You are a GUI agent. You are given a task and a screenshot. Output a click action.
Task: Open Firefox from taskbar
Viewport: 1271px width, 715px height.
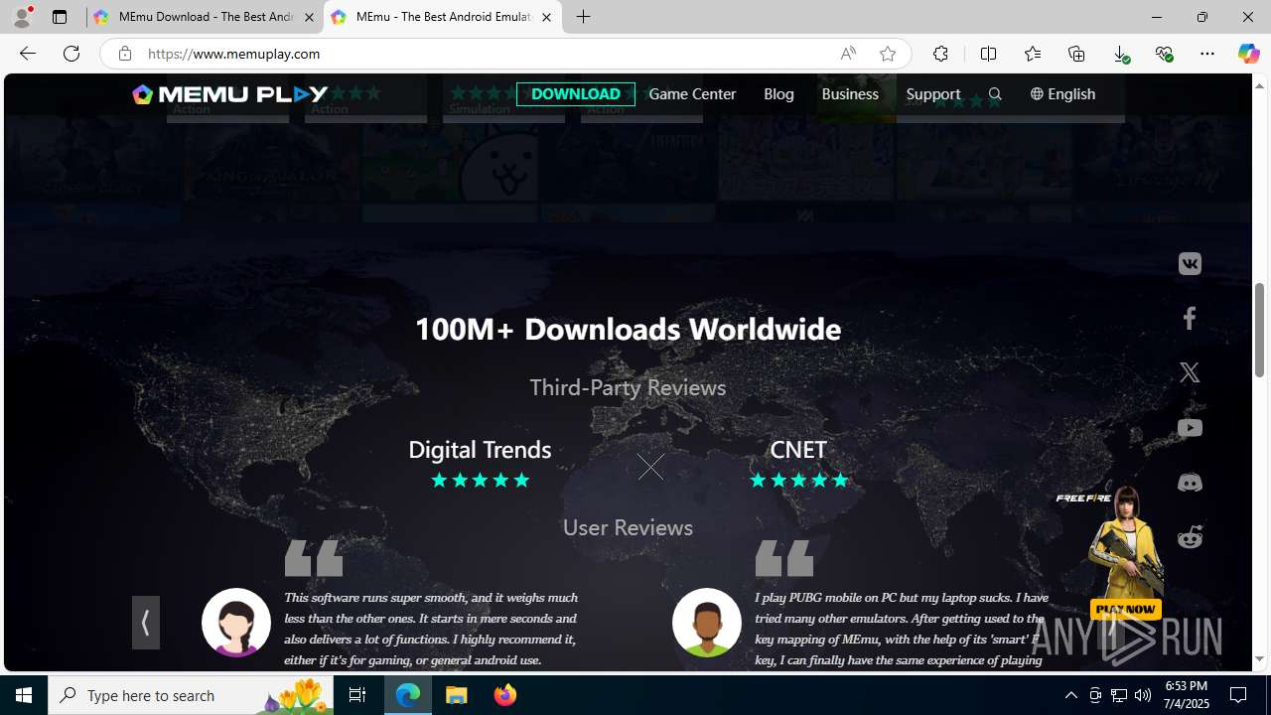[x=505, y=695]
